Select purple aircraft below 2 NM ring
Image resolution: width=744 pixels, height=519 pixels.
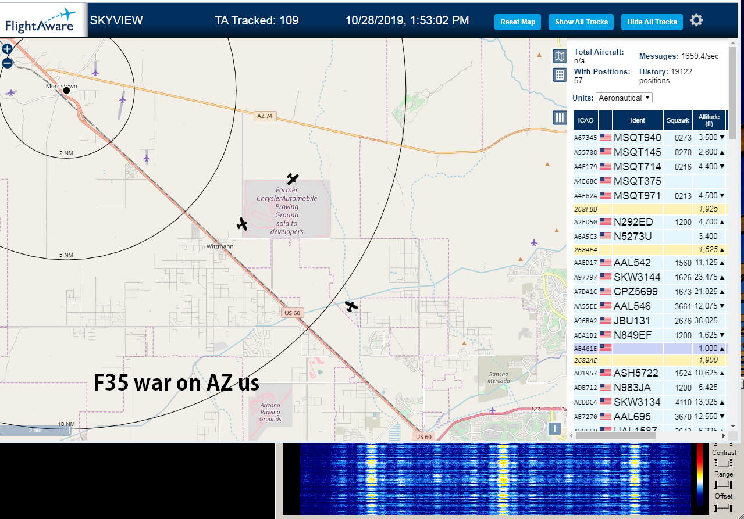click(147, 158)
